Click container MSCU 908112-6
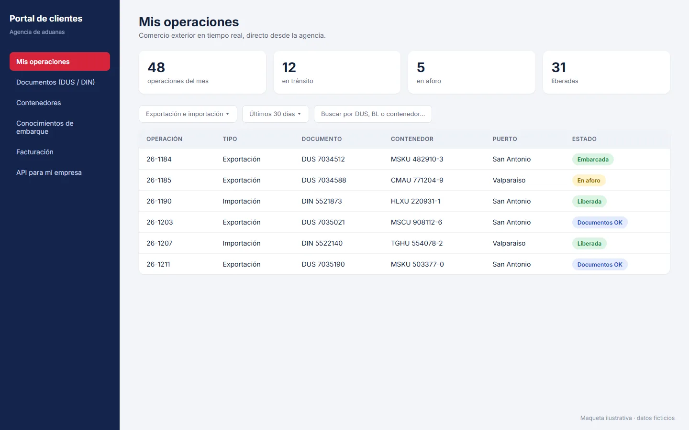Screen dimensions: 689x430 (x=416, y=222)
